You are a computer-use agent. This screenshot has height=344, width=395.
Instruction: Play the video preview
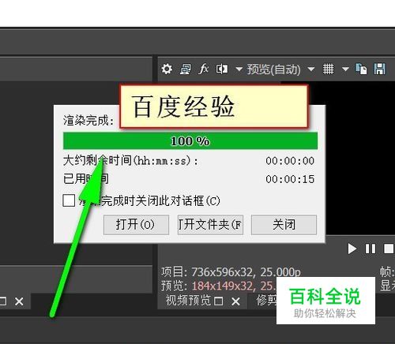click(x=352, y=249)
